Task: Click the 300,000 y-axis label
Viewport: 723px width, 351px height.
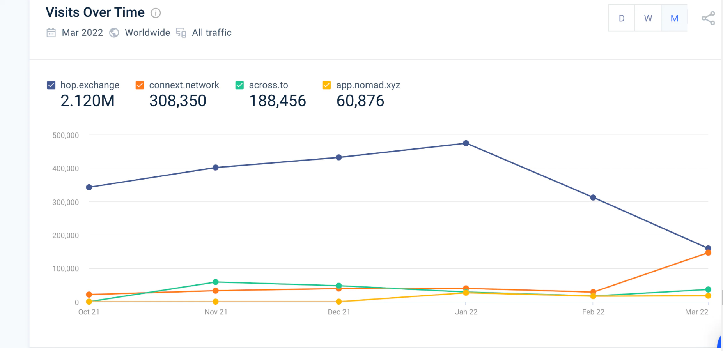Action: [x=66, y=203]
